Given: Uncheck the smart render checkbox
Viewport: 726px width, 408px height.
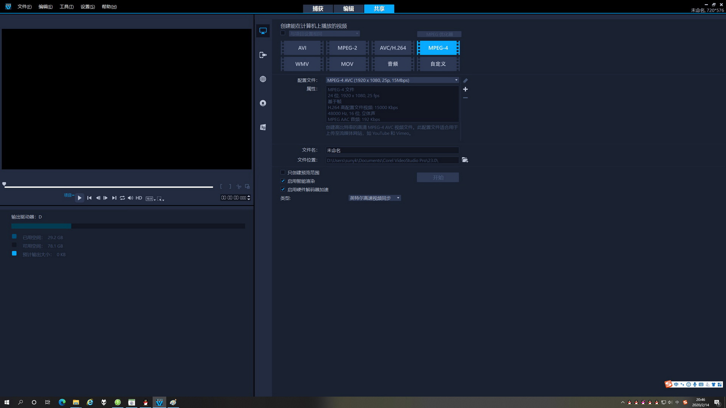Looking at the screenshot, I should click(283, 181).
